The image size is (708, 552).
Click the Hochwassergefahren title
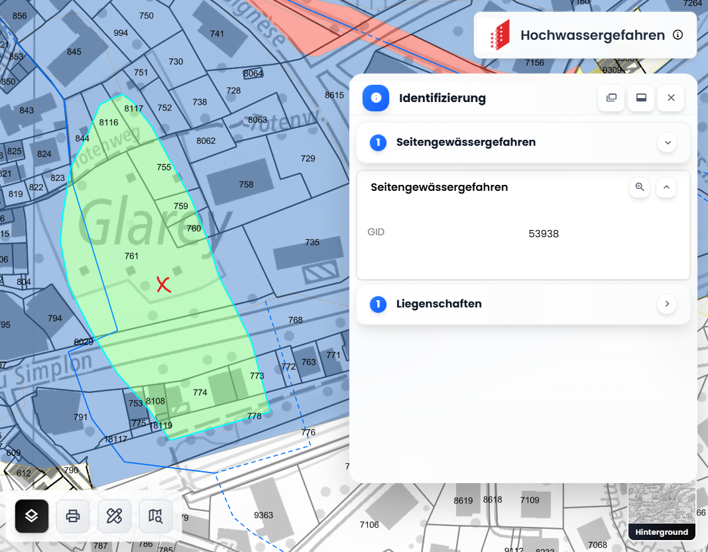pos(592,35)
